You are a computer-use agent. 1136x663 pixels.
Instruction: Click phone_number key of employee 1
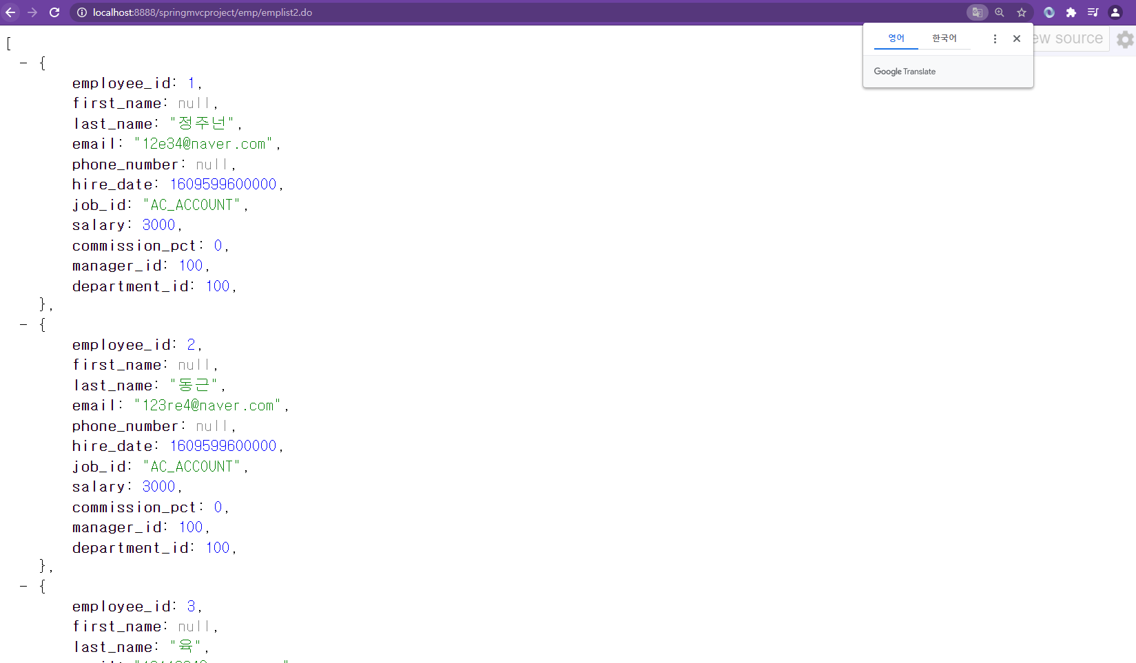coord(126,165)
